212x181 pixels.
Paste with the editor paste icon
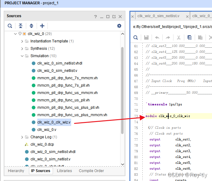point(200,37)
